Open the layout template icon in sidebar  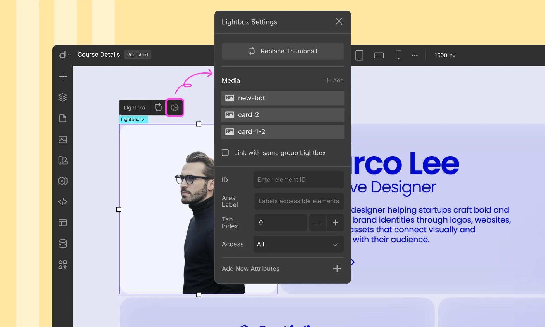point(63,223)
